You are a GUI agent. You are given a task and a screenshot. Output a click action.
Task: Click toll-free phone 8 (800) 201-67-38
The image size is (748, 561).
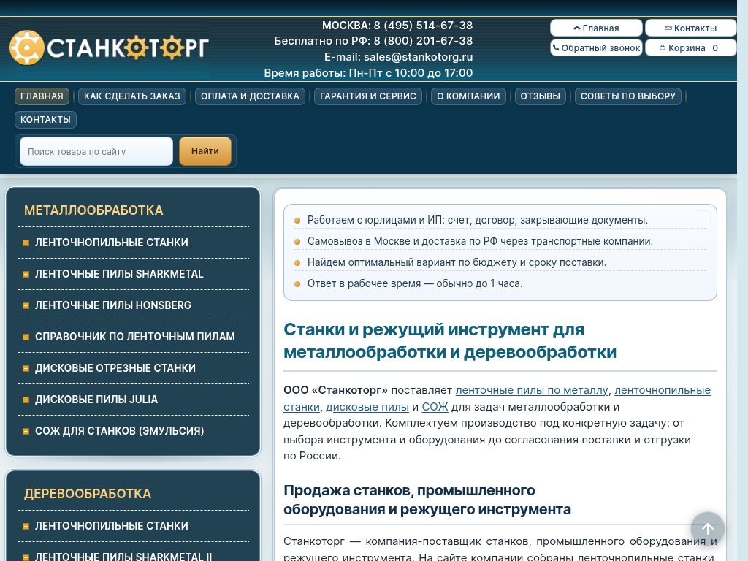click(x=423, y=41)
